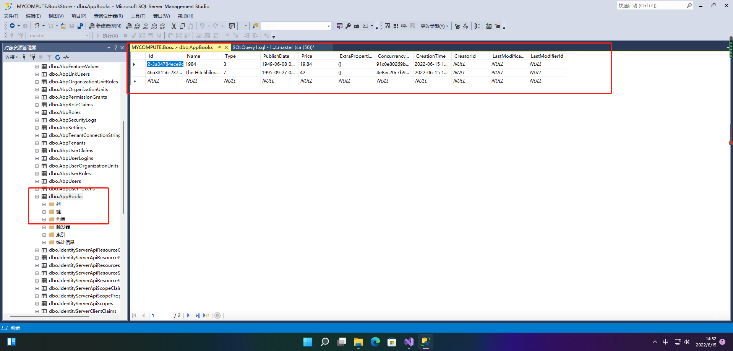Collapse the dbo.AppBooks tree node

37,197
